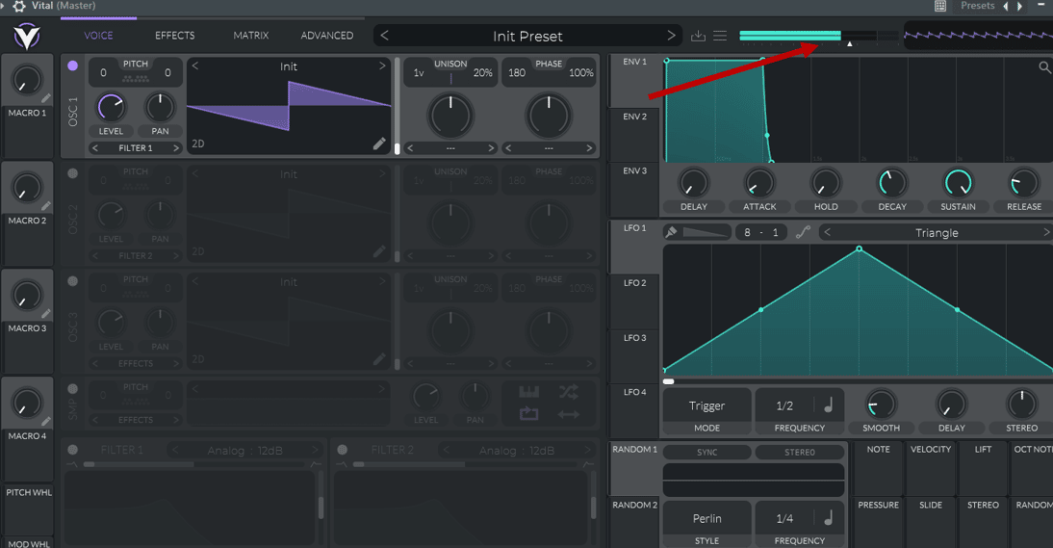1053x548 pixels.
Task: Select next LFO shape after Triangle
Action: [1045, 232]
